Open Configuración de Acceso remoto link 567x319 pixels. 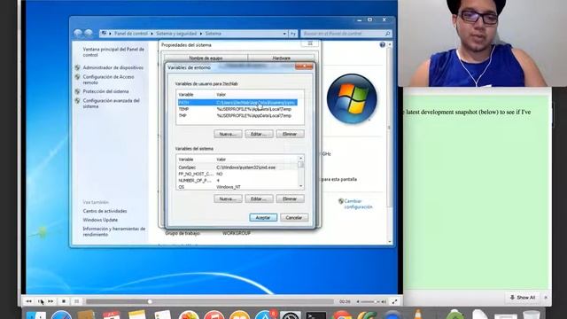point(108,80)
